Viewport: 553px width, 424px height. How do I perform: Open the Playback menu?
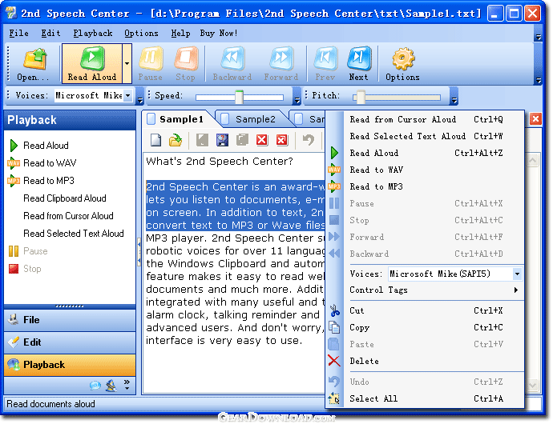(x=93, y=33)
